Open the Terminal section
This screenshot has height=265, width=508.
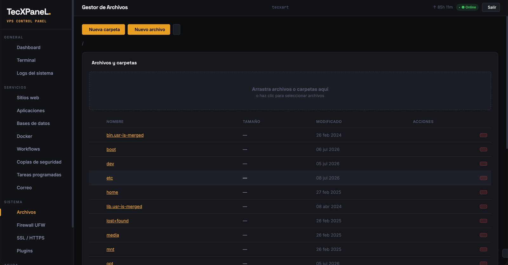pos(26,60)
